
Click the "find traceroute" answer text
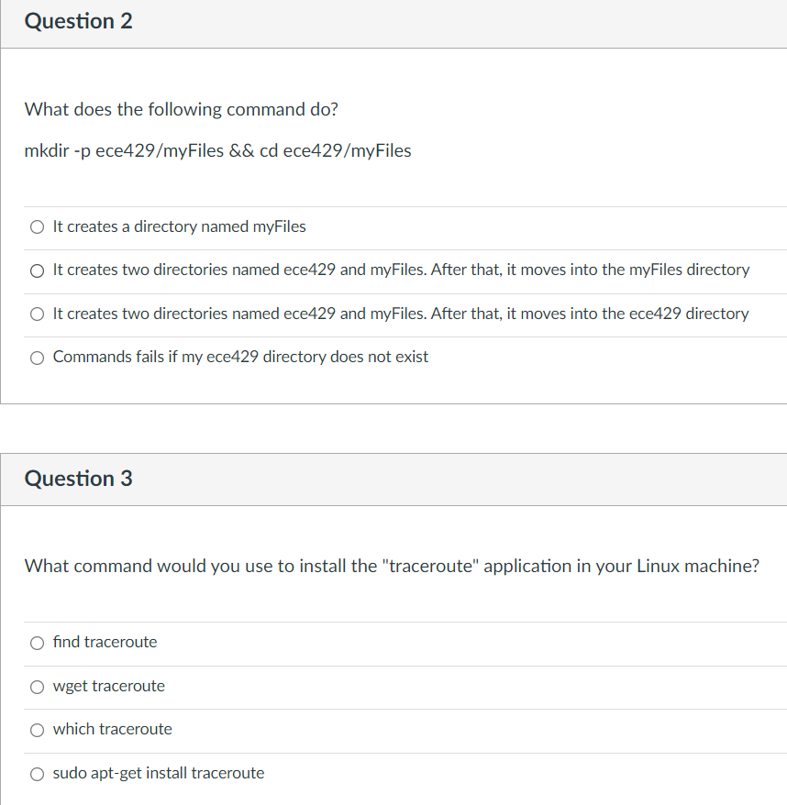(x=105, y=643)
